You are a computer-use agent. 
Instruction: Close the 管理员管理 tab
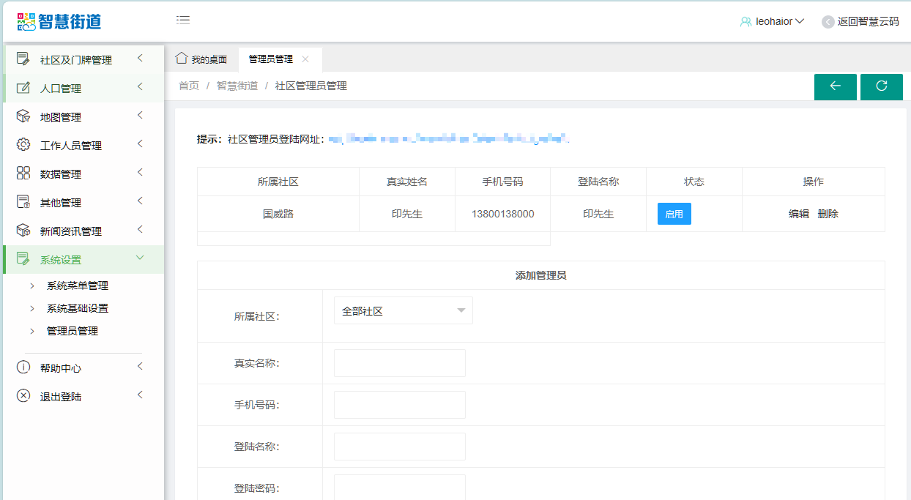point(305,59)
